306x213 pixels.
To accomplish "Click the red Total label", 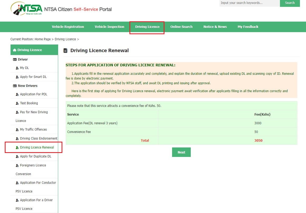I will (145, 141).
